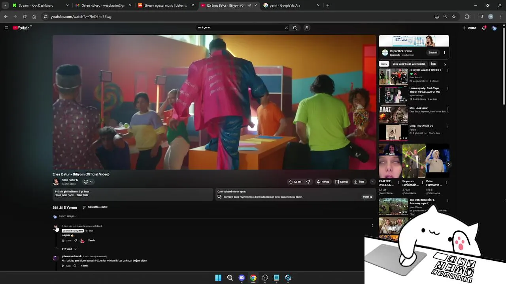Clear the search box with the X
The image size is (506, 284).
click(286, 28)
